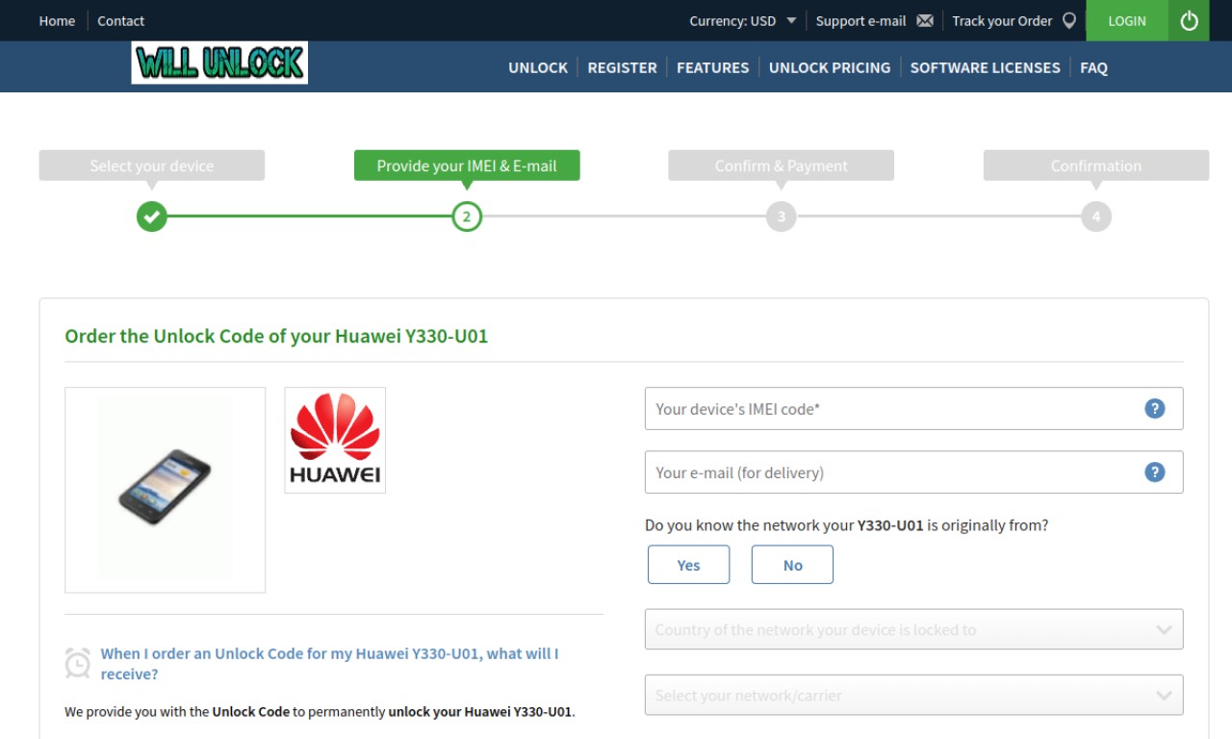Choose Yes for knowing the original network
The height and width of the screenshot is (739, 1232).
pos(688,565)
